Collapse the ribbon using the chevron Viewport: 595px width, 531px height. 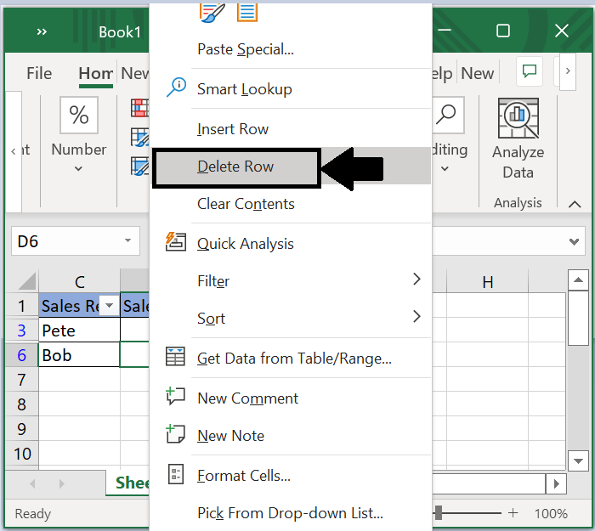575,204
